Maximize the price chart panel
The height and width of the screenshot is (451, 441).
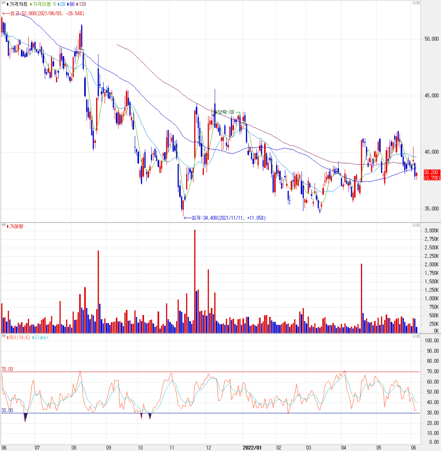pos(414,3)
